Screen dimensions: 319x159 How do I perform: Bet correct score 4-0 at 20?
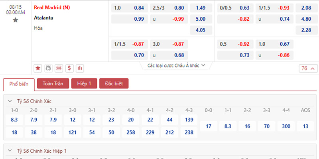pos(131,120)
